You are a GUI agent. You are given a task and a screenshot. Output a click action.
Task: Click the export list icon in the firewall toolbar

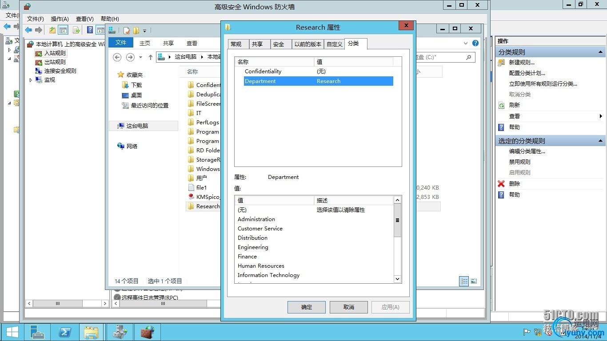pos(76,30)
